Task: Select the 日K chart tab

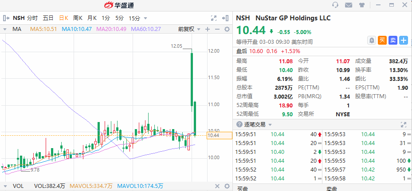Action: click(x=63, y=18)
